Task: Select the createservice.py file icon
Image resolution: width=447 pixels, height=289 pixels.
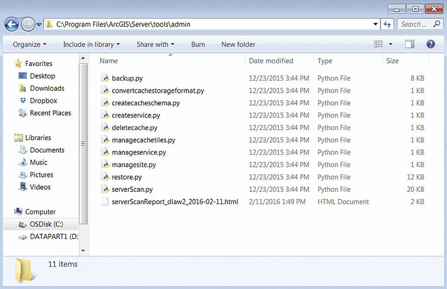Action: tap(105, 115)
